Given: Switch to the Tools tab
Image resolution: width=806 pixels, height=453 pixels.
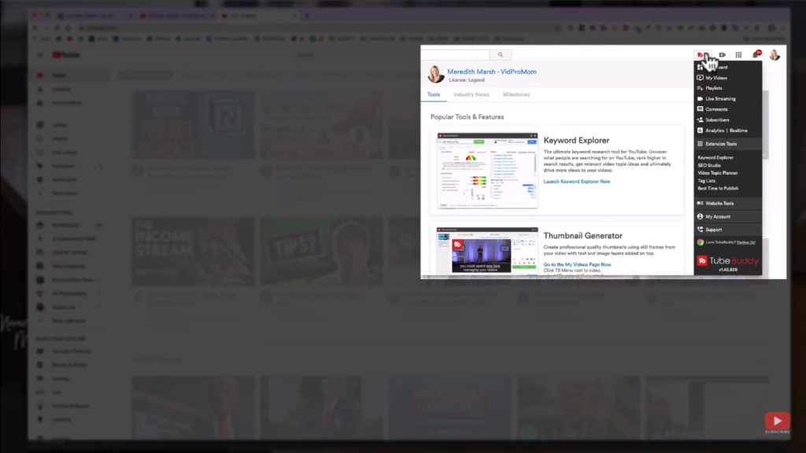Looking at the screenshot, I should click(x=434, y=94).
